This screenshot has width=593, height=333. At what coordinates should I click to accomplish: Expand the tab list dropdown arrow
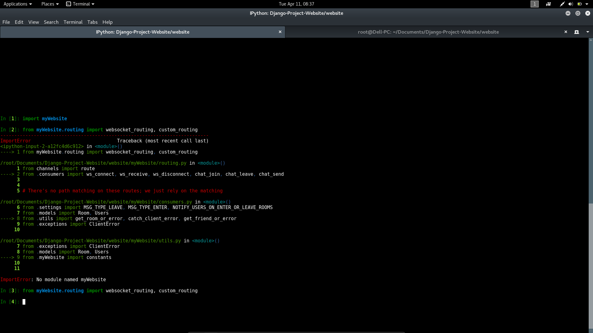pyautogui.click(x=587, y=32)
